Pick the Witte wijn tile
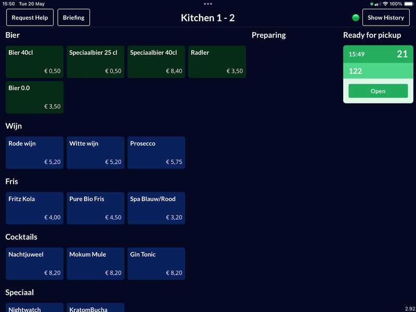Image resolution: width=416 pixels, height=312 pixels. click(x=96, y=152)
